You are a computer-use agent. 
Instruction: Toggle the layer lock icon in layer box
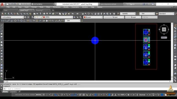[x=42, y=17]
